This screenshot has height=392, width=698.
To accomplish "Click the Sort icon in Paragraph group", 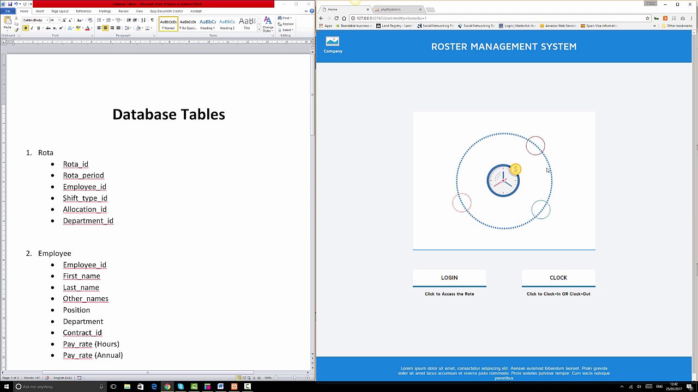I will point(143,20).
